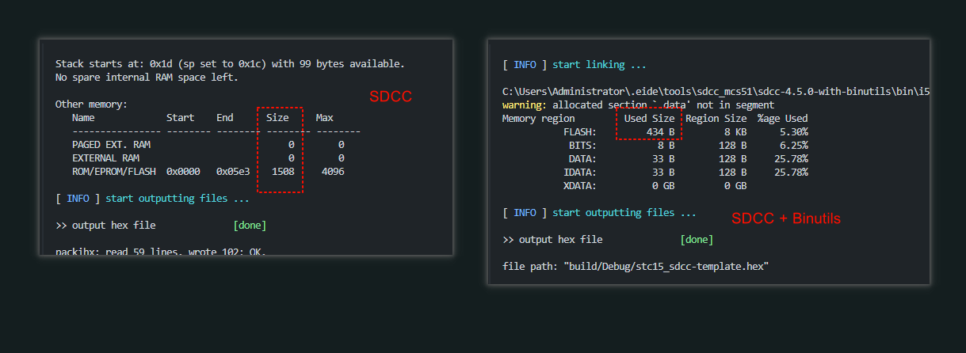Click the '[done]' status in left panel
Viewport: 966px width, 353px height.
[x=250, y=226]
